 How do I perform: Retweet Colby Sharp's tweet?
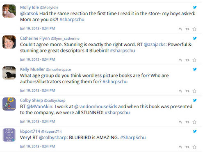click(187, 122)
